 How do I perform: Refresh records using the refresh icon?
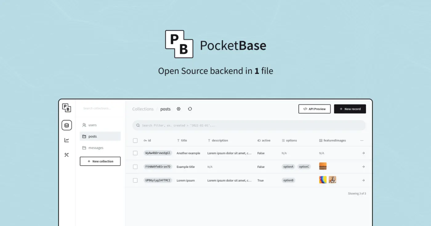point(190,109)
